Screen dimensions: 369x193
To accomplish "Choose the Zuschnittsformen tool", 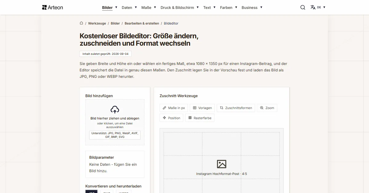I will pos(236,108).
